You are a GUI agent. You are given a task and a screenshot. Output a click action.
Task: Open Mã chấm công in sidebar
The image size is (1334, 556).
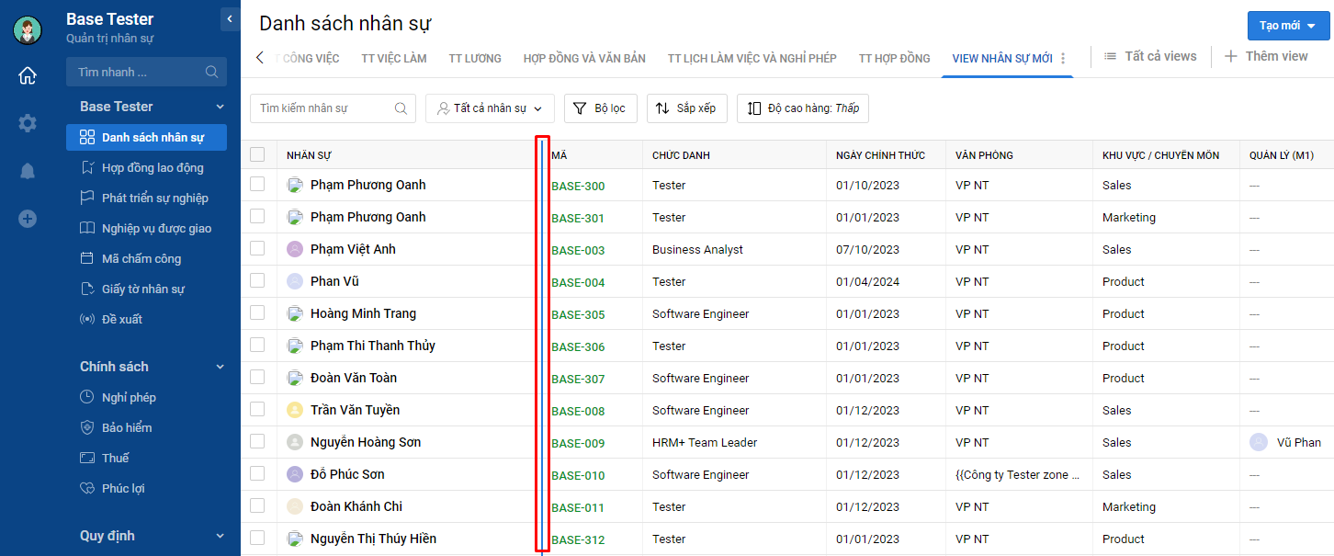pyautogui.click(x=146, y=258)
